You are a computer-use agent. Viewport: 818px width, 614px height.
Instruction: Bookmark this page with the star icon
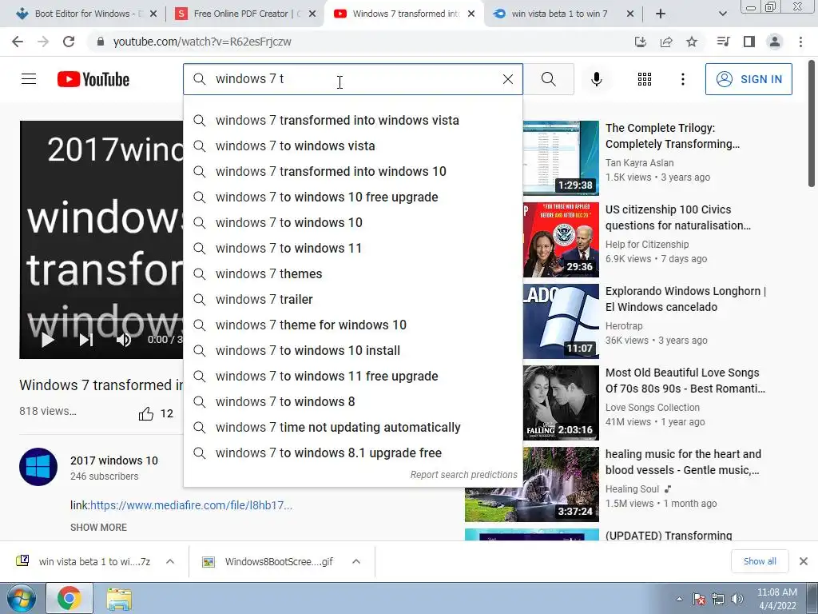coord(692,42)
